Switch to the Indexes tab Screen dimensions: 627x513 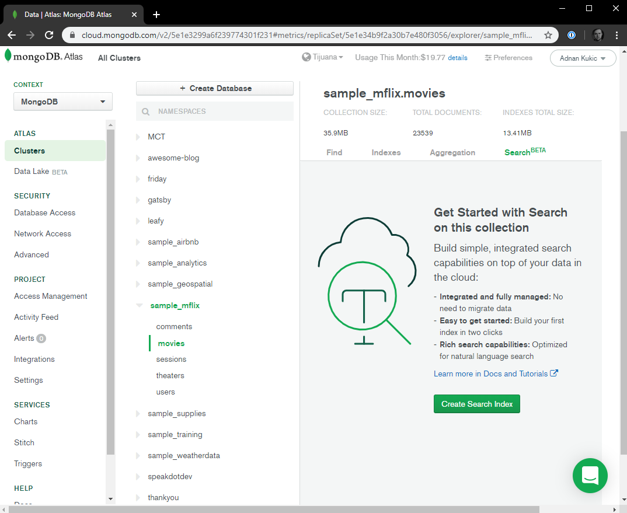click(x=386, y=152)
